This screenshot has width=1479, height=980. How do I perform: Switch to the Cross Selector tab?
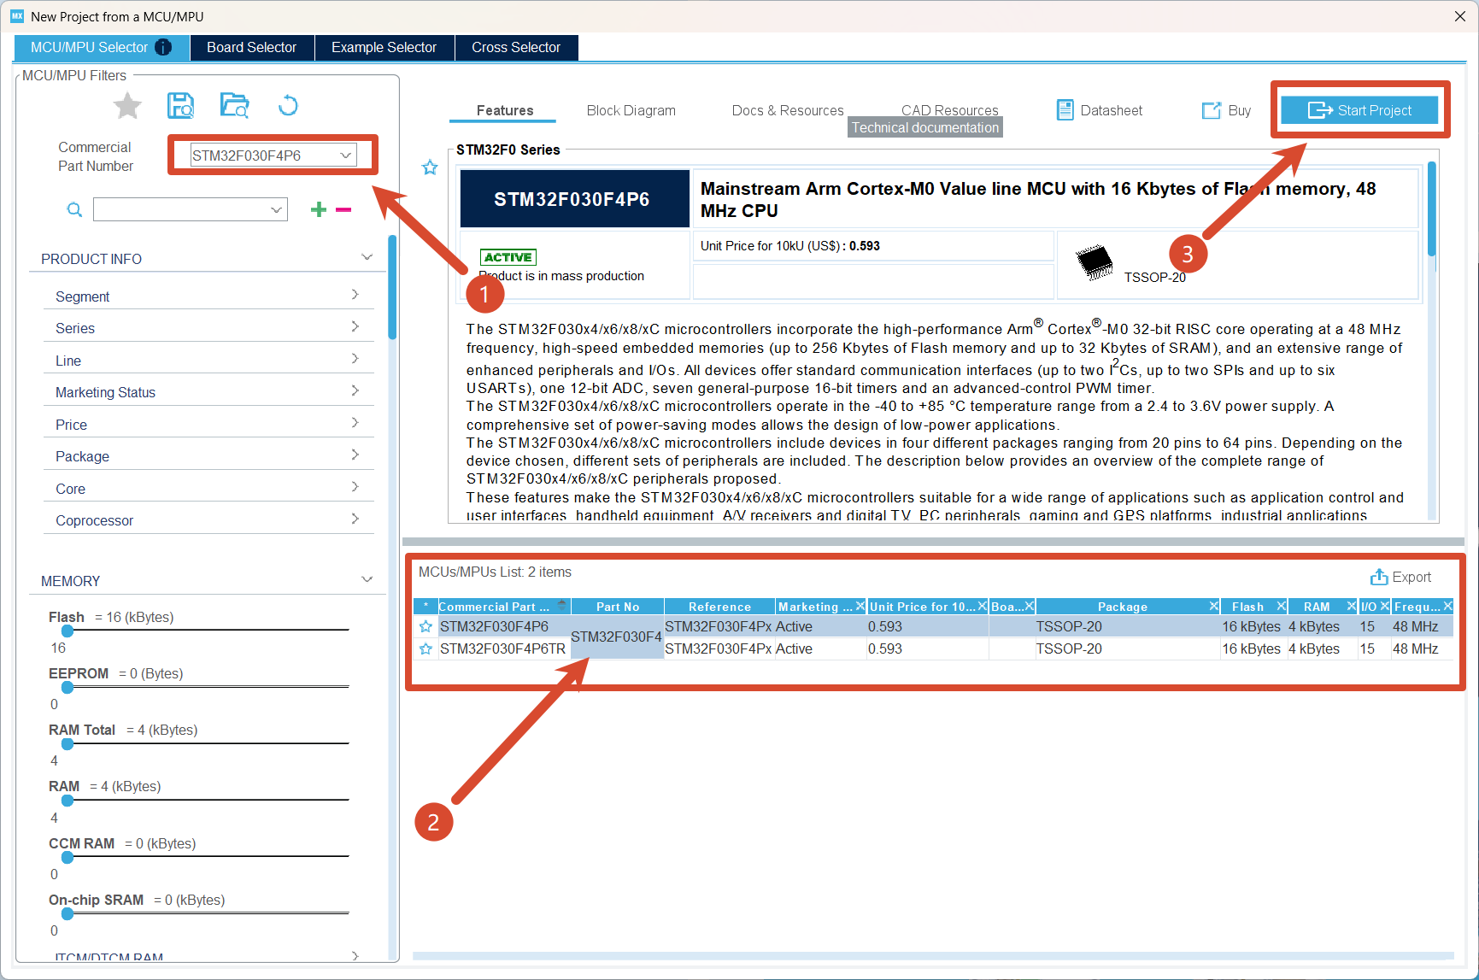pos(516,48)
